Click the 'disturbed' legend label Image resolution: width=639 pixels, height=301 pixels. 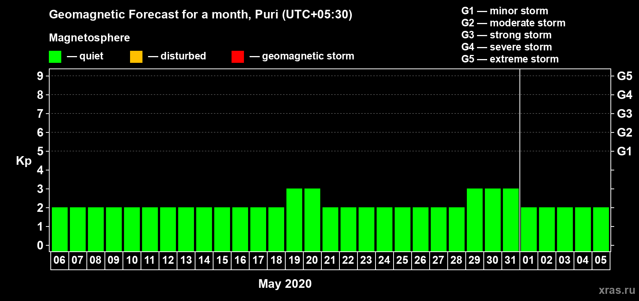tap(183, 56)
